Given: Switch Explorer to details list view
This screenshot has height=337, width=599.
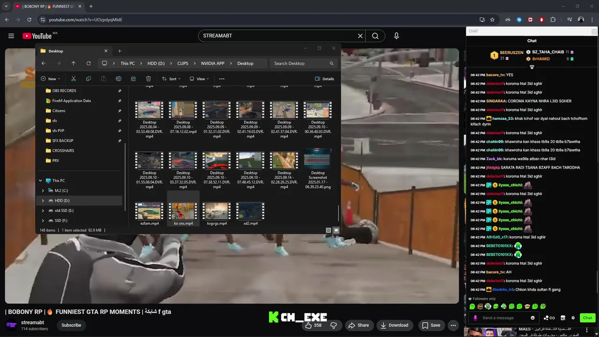Looking at the screenshot, I should click(329, 230).
